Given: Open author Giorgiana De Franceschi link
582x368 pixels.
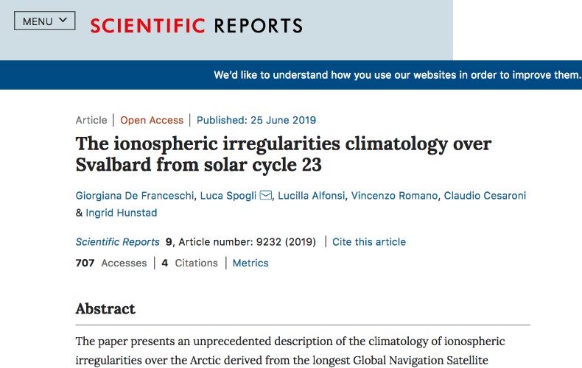Looking at the screenshot, I should pos(135,196).
